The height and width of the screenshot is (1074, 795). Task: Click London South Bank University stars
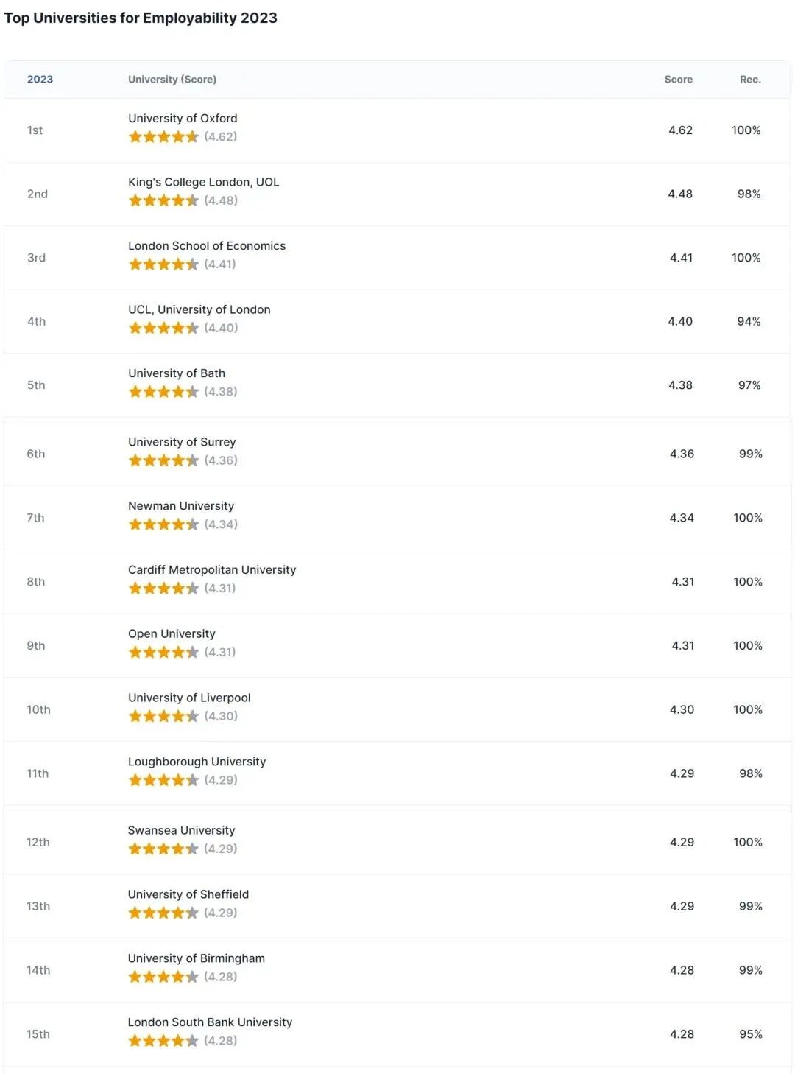[x=163, y=1041]
